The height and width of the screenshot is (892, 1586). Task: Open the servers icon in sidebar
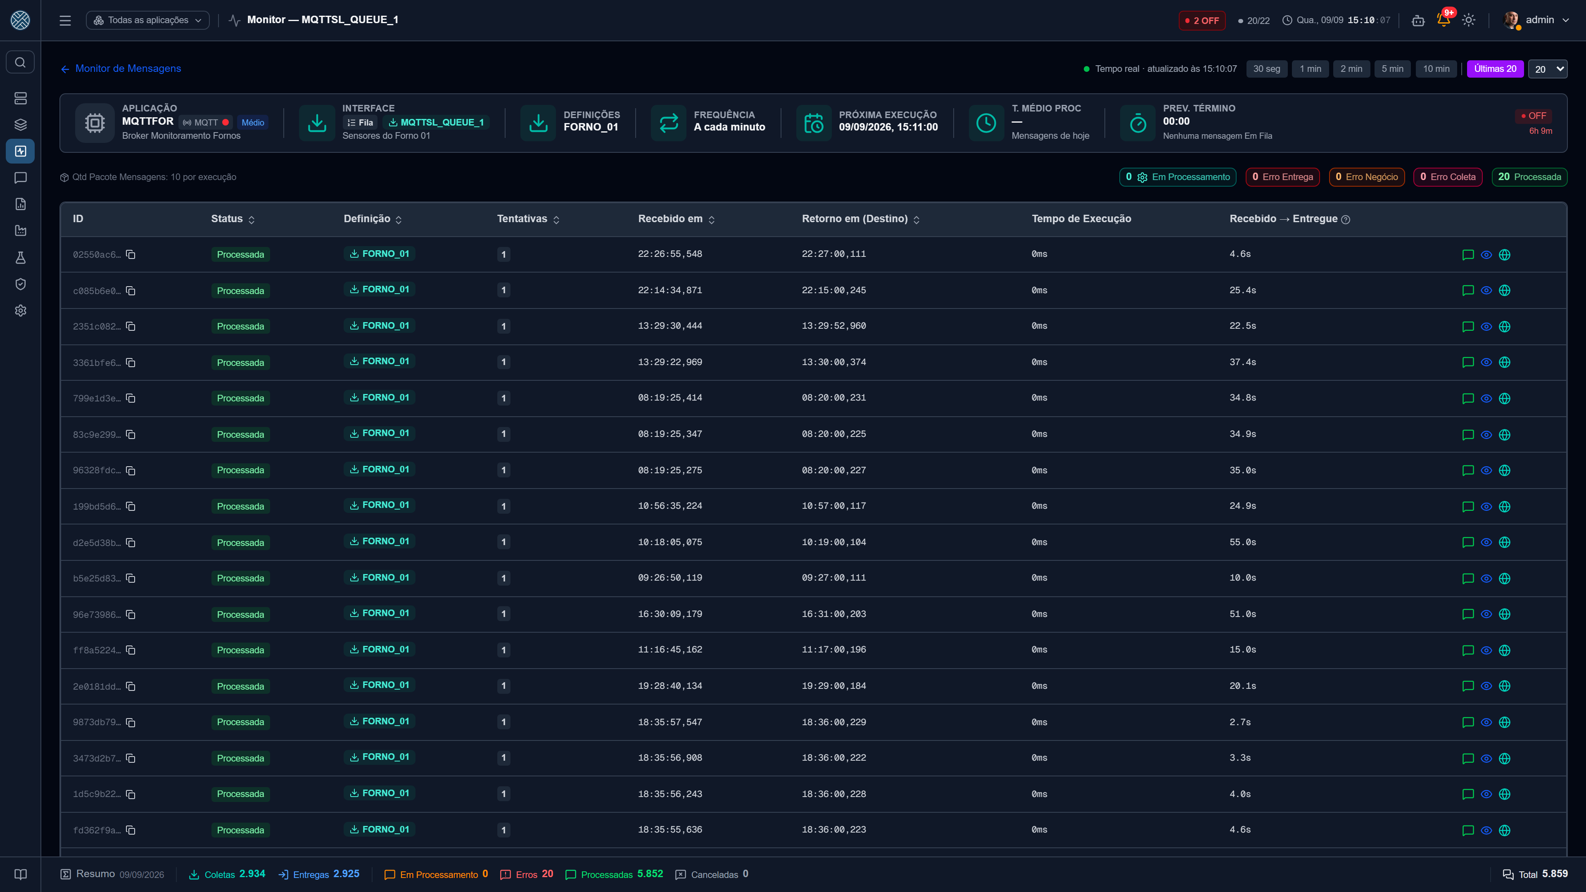point(20,98)
